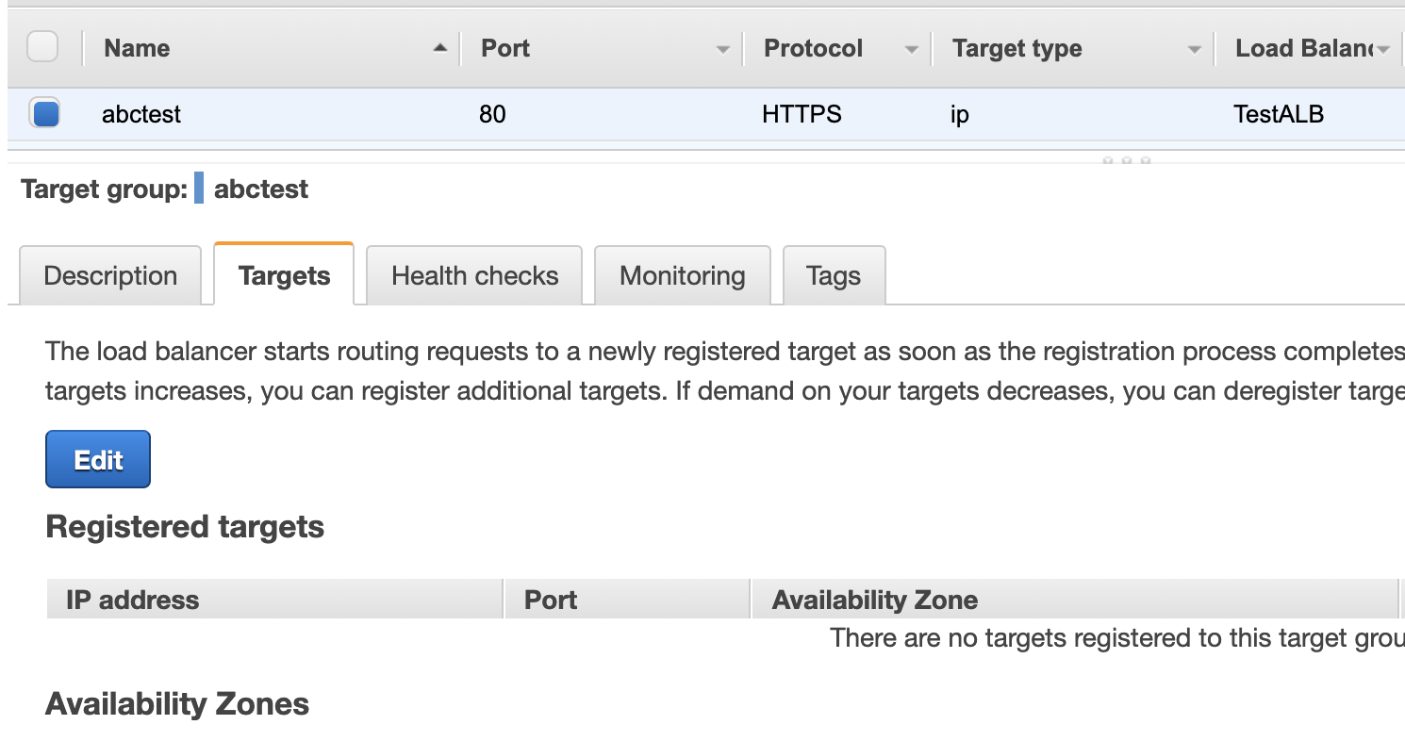
Task: Click the blue Edit button
Action: tap(98, 459)
